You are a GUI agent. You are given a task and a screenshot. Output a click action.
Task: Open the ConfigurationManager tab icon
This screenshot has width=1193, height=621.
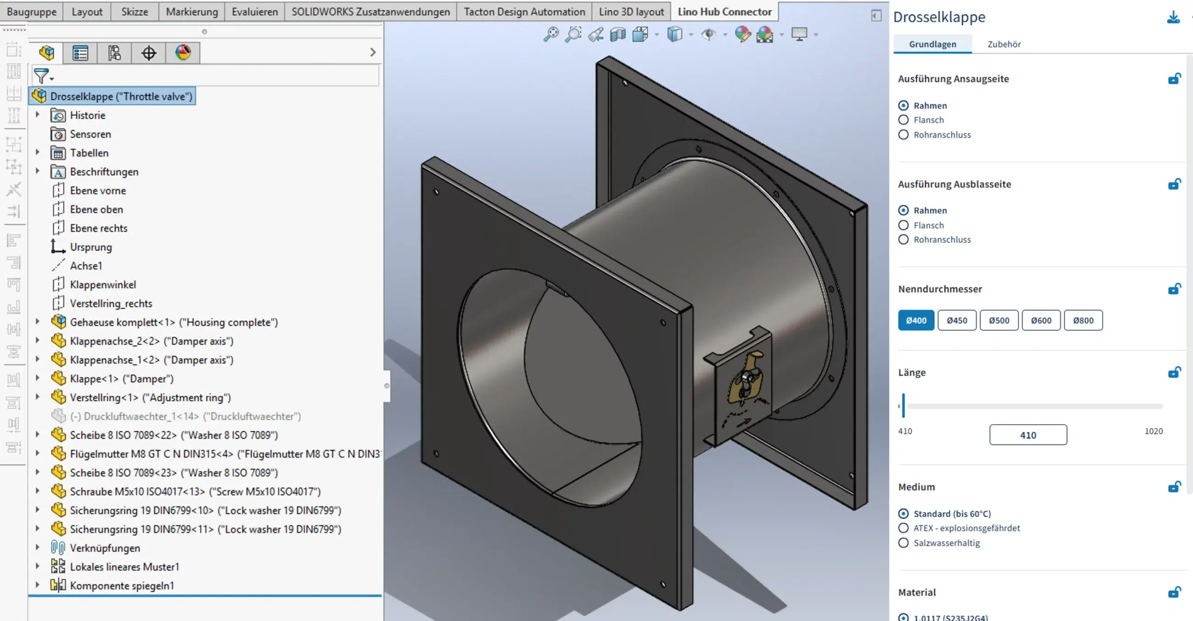click(114, 53)
